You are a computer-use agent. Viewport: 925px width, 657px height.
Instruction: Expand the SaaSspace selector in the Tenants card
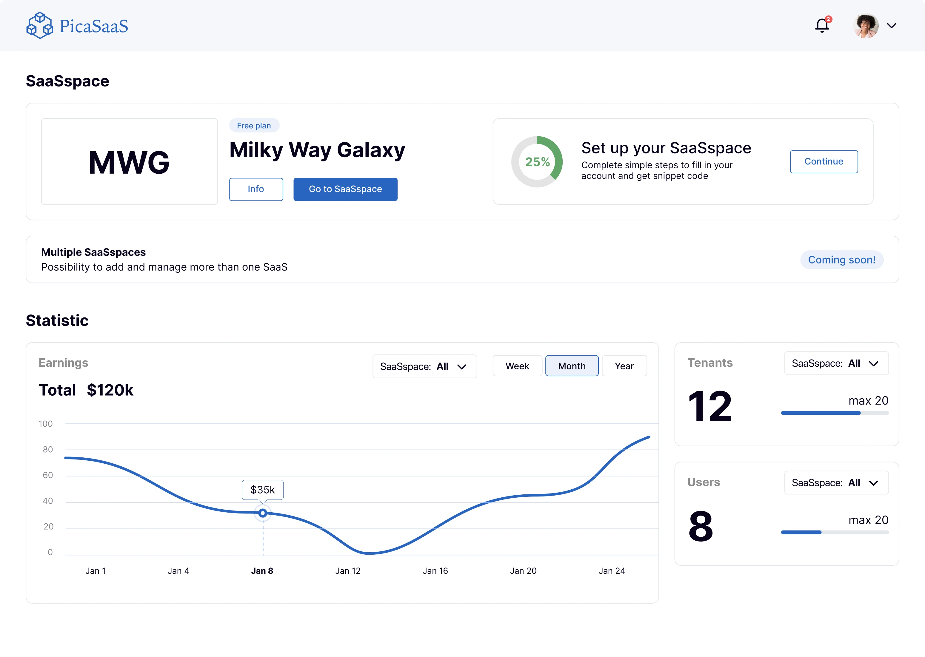836,363
